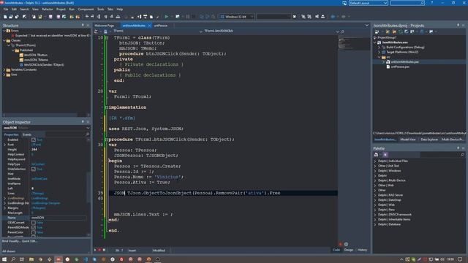This screenshot has height=263, width=468.
Task: Toggle the OEMConvert property checkbox
Action: (x=34, y=223)
